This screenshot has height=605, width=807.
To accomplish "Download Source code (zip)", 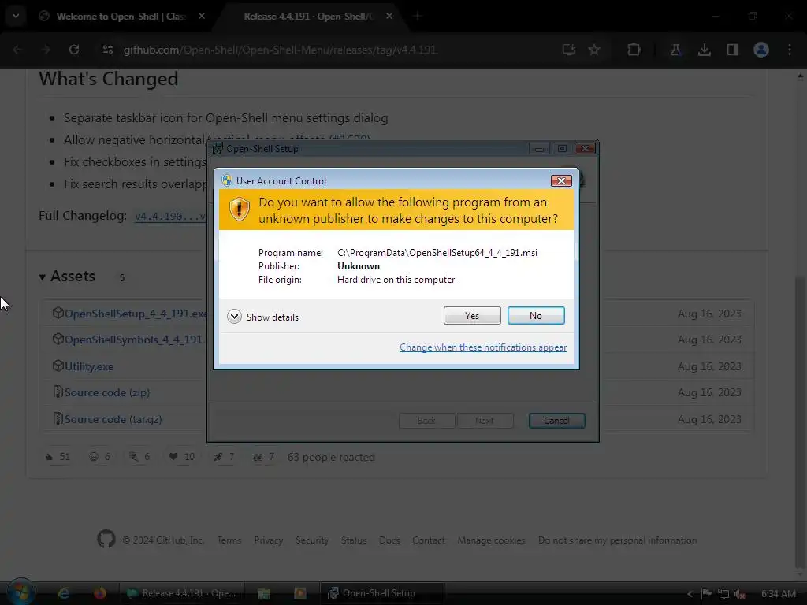I will (x=107, y=392).
